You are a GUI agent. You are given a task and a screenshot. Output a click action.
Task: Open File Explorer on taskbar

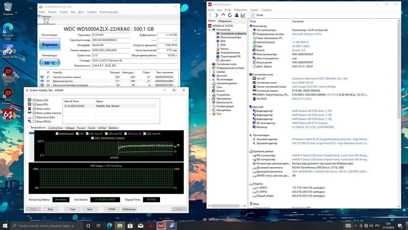(x=120, y=226)
